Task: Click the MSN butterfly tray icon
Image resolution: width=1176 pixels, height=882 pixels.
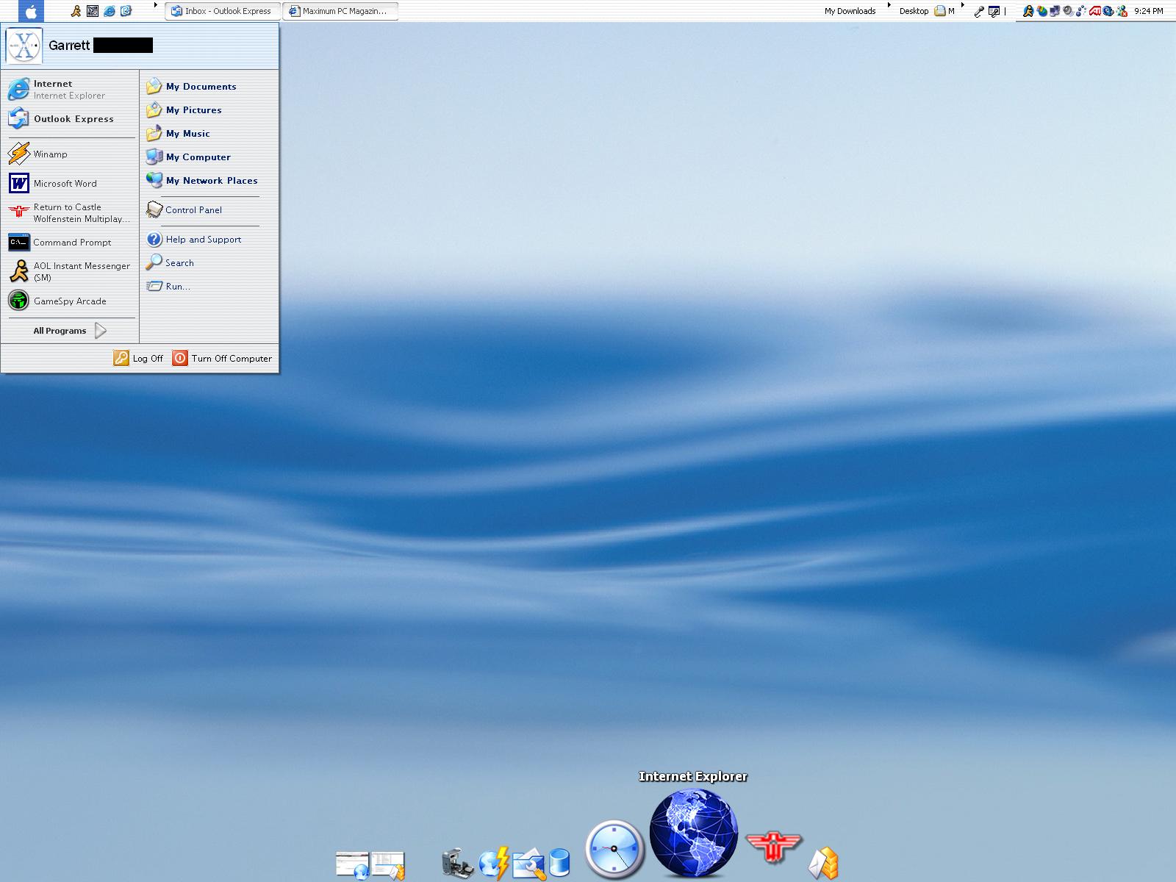Action: [1041, 11]
